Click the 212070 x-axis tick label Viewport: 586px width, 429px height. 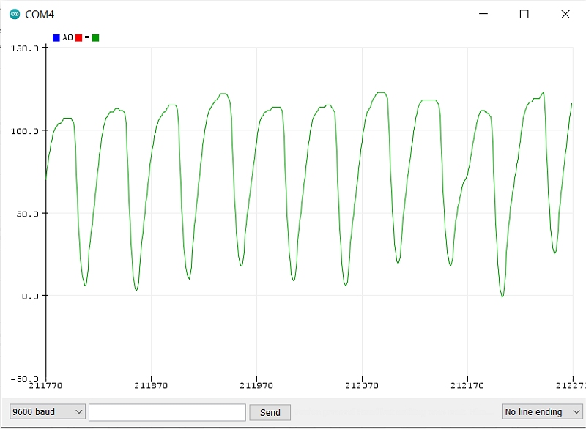pos(362,385)
